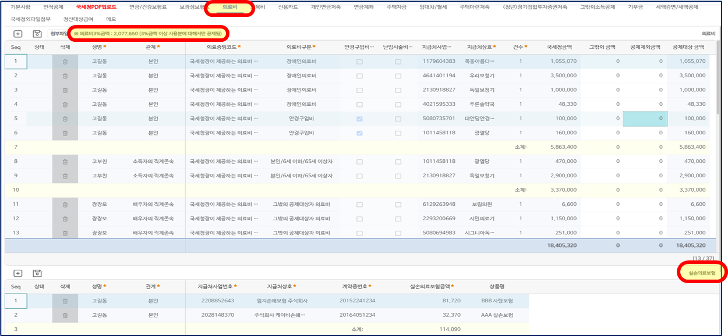Select the highlighted 공제제외금액 cell of row 5
The height and width of the screenshot is (336, 728).
coord(645,118)
